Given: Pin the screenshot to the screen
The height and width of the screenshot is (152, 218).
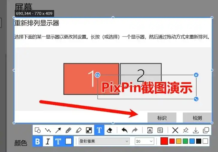Looking at the screenshot, I should pyautogui.click(x=186, y=130).
